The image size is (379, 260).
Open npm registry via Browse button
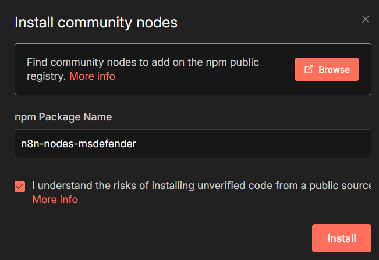coord(327,69)
